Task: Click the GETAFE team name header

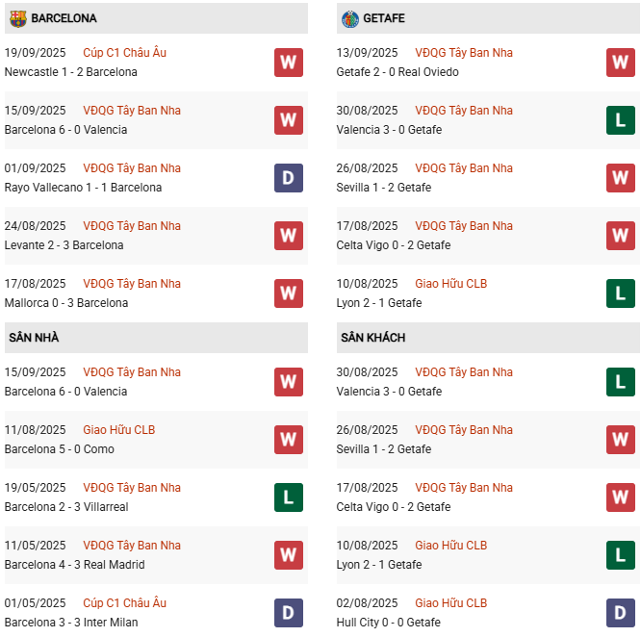Action: click(384, 18)
